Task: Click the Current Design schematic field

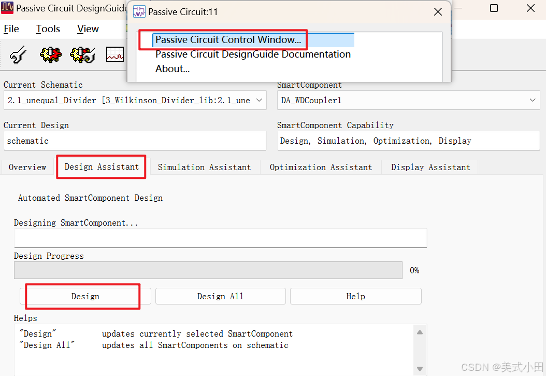Action: click(x=135, y=141)
